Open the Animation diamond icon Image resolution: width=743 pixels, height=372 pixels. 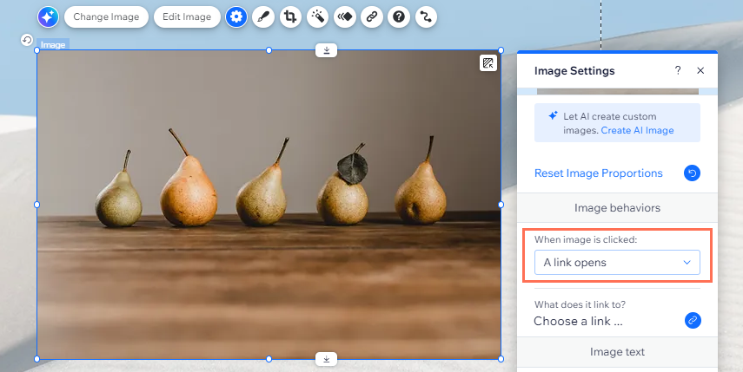345,16
